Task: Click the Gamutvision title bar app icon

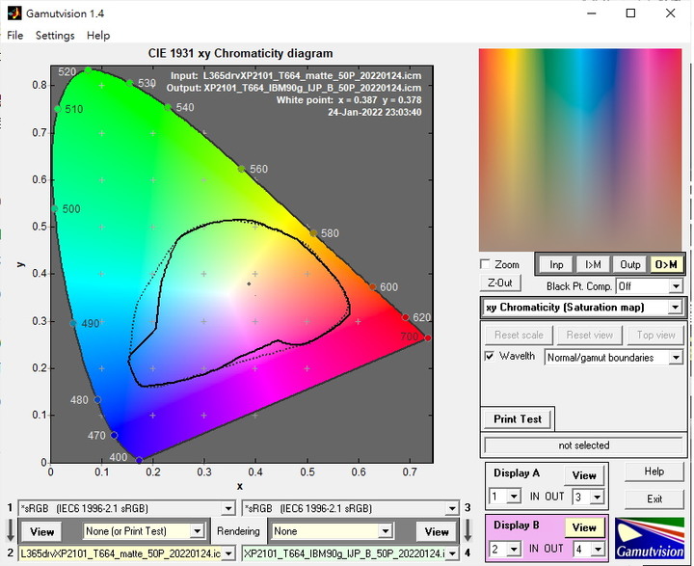Action: pyautogui.click(x=13, y=13)
